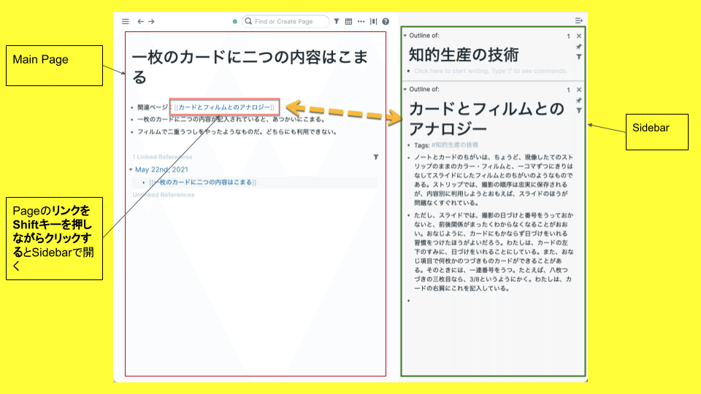Toggle right sidebar with top-right icon
701x394 pixels.
pyautogui.click(x=578, y=20)
